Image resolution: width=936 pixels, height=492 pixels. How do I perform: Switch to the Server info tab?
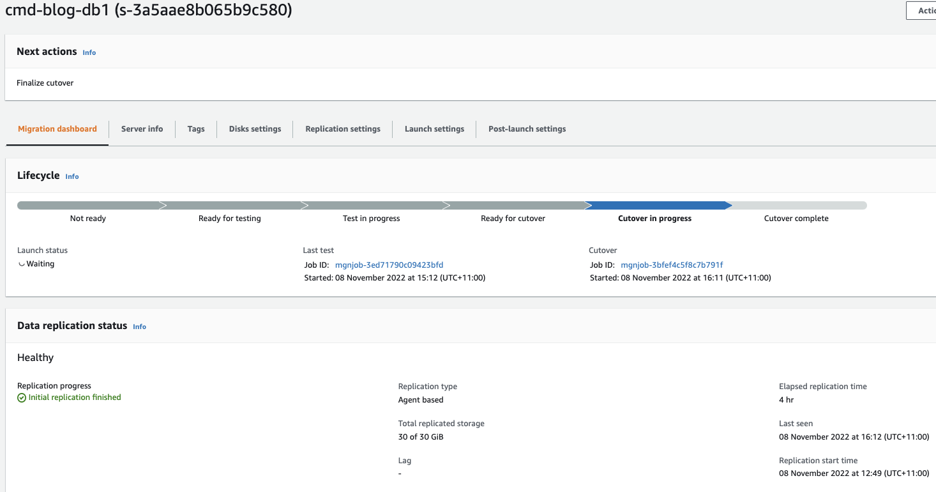pos(142,128)
